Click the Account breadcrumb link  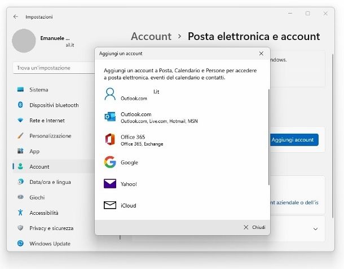(151, 36)
